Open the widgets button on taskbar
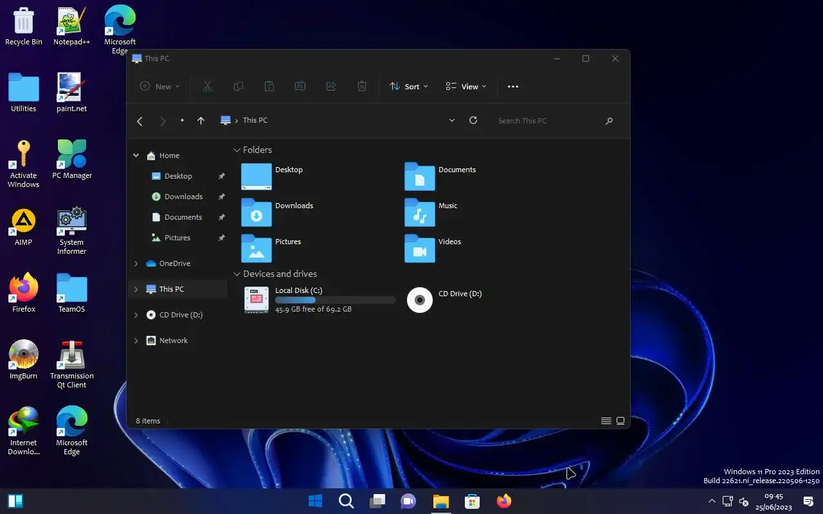Image resolution: width=823 pixels, height=514 pixels. (x=15, y=501)
